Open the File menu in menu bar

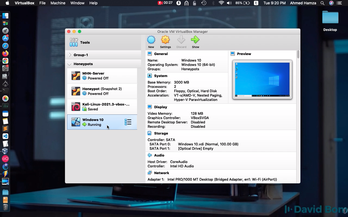[x=42, y=3]
